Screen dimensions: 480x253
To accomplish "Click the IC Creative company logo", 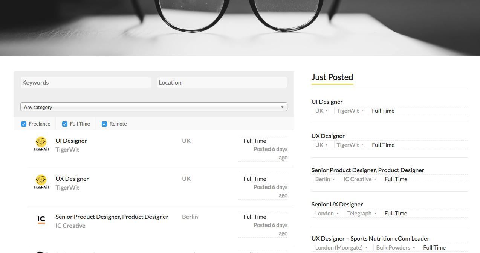I will point(41,220).
